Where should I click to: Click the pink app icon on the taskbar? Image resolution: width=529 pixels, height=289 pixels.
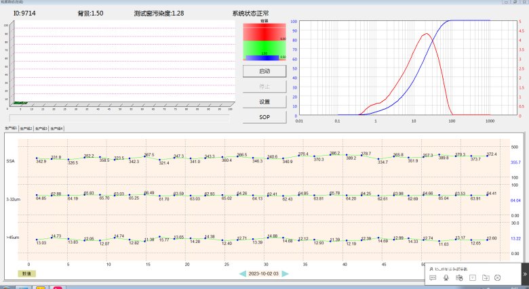pos(58,287)
